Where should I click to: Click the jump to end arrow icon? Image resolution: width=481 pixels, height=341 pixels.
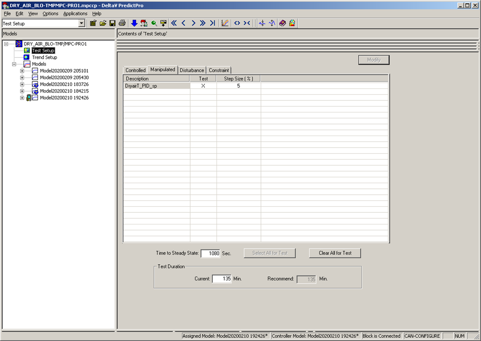click(x=213, y=23)
